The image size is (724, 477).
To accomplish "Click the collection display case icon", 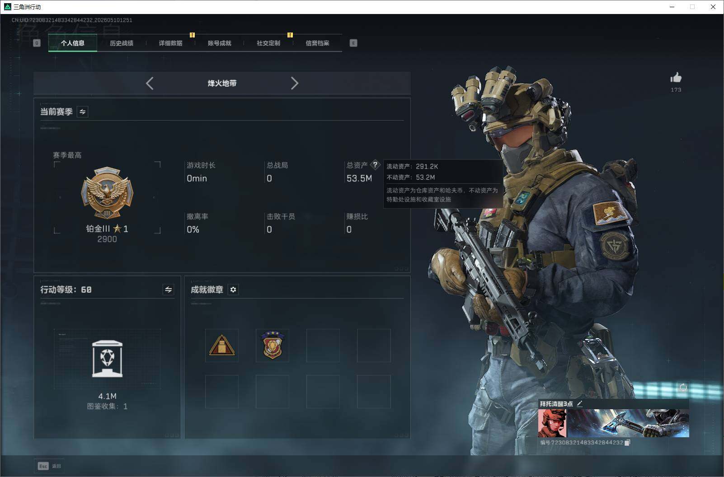I will (107, 359).
